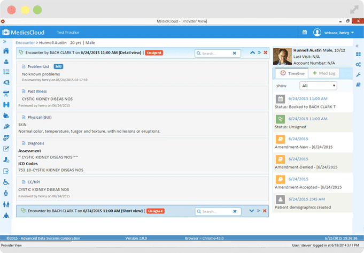Click the fullscreen arrows icon at top right
Image resolution: width=364 pixels, height=253 pixels.
tap(354, 10)
